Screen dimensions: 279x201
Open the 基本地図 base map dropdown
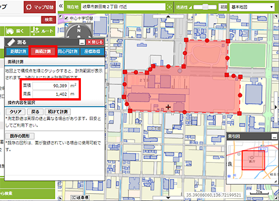point(252,7)
